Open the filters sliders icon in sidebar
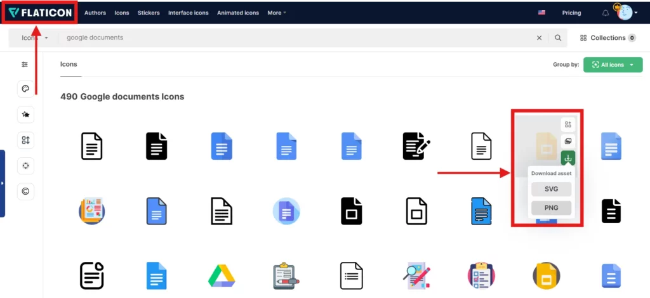Image resolution: width=650 pixels, height=298 pixels. (x=25, y=64)
